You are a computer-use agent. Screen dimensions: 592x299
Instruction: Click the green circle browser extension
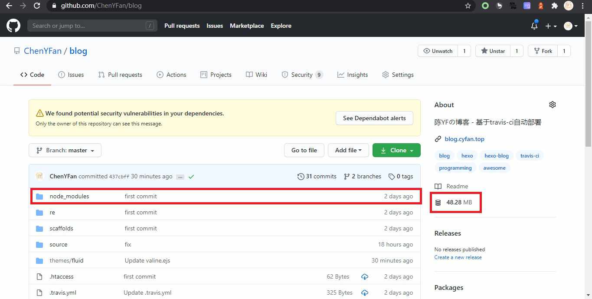tap(485, 6)
